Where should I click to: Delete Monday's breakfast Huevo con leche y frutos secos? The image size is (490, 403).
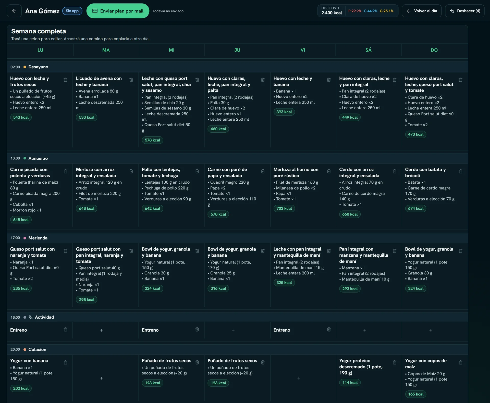click(x=65, y=80)
